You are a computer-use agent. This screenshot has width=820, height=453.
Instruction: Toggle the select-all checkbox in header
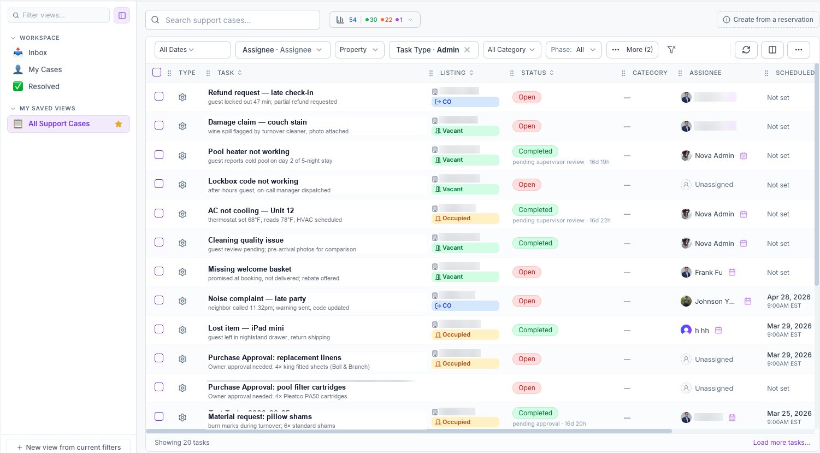tap(157, 72)
